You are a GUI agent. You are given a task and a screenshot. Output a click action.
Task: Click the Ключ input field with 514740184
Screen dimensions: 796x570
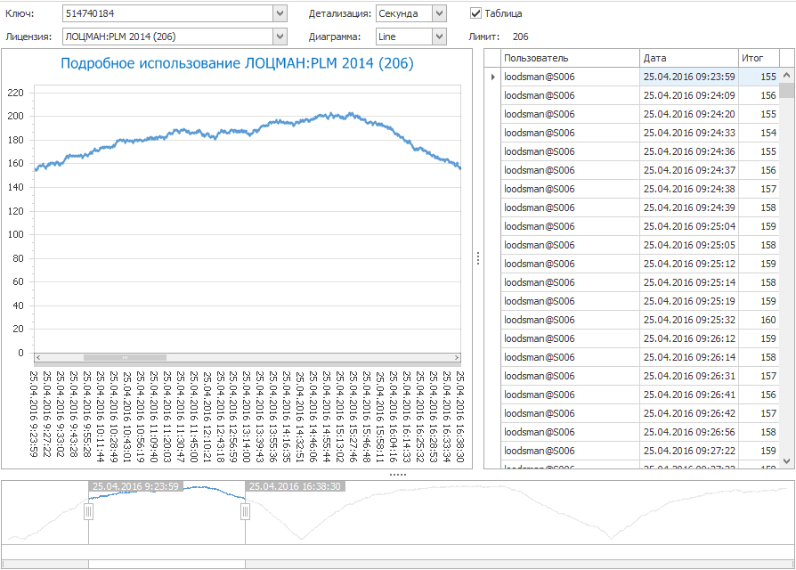pos(167,13)
